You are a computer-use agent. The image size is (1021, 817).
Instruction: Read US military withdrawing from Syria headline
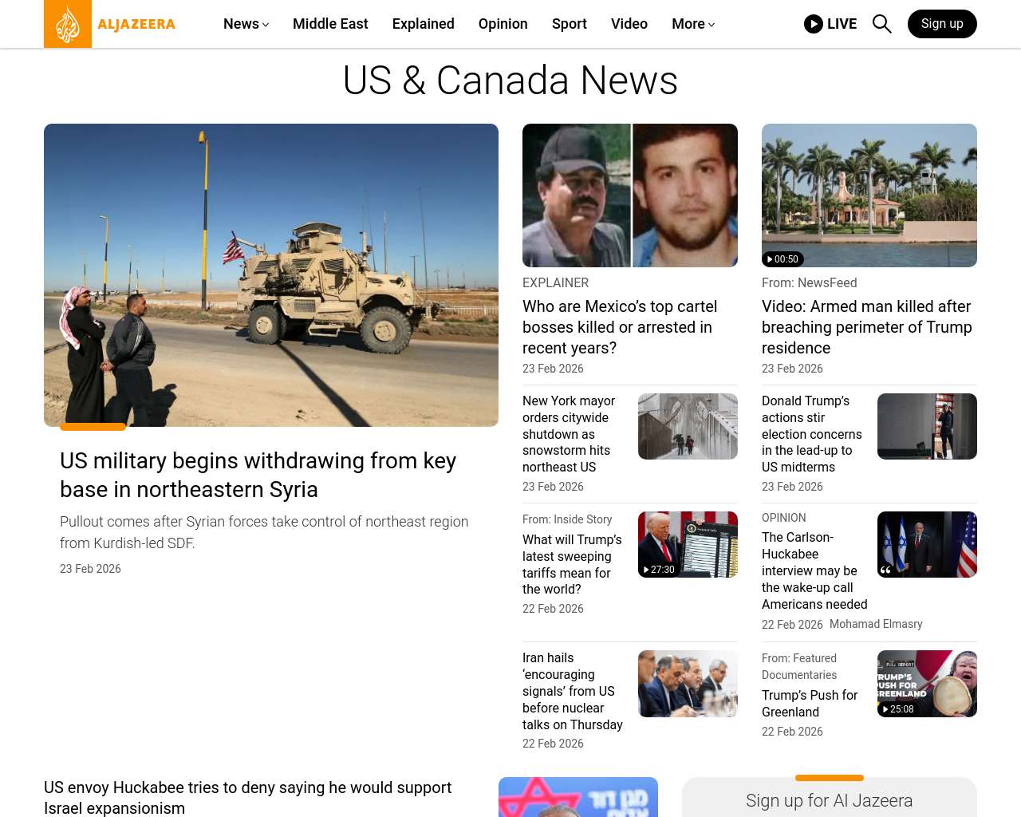click(x=258, y=475)
